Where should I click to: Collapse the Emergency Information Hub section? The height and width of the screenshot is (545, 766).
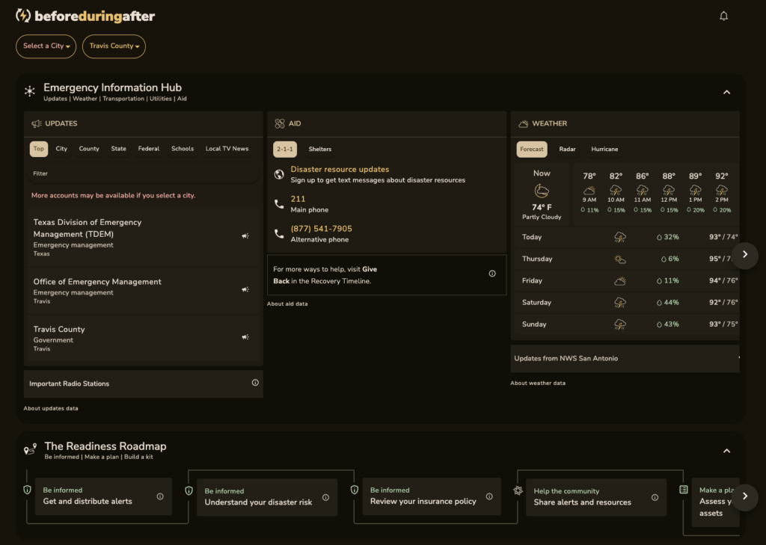pos(726,92)
